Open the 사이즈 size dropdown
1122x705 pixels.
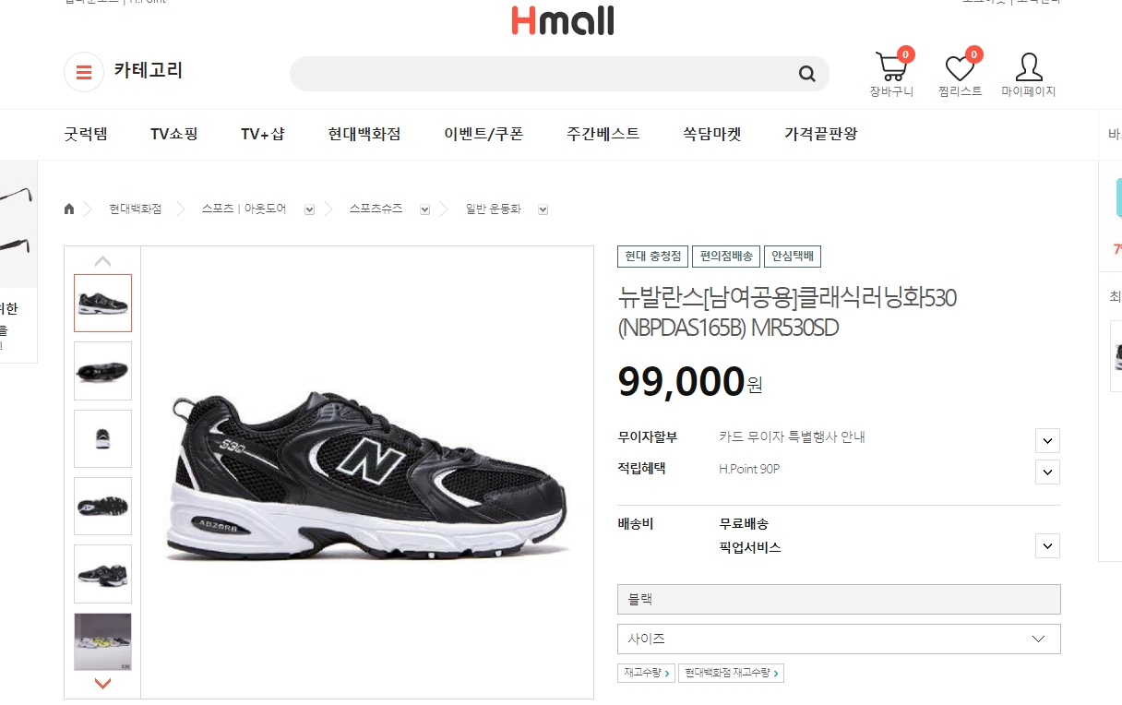839,639
